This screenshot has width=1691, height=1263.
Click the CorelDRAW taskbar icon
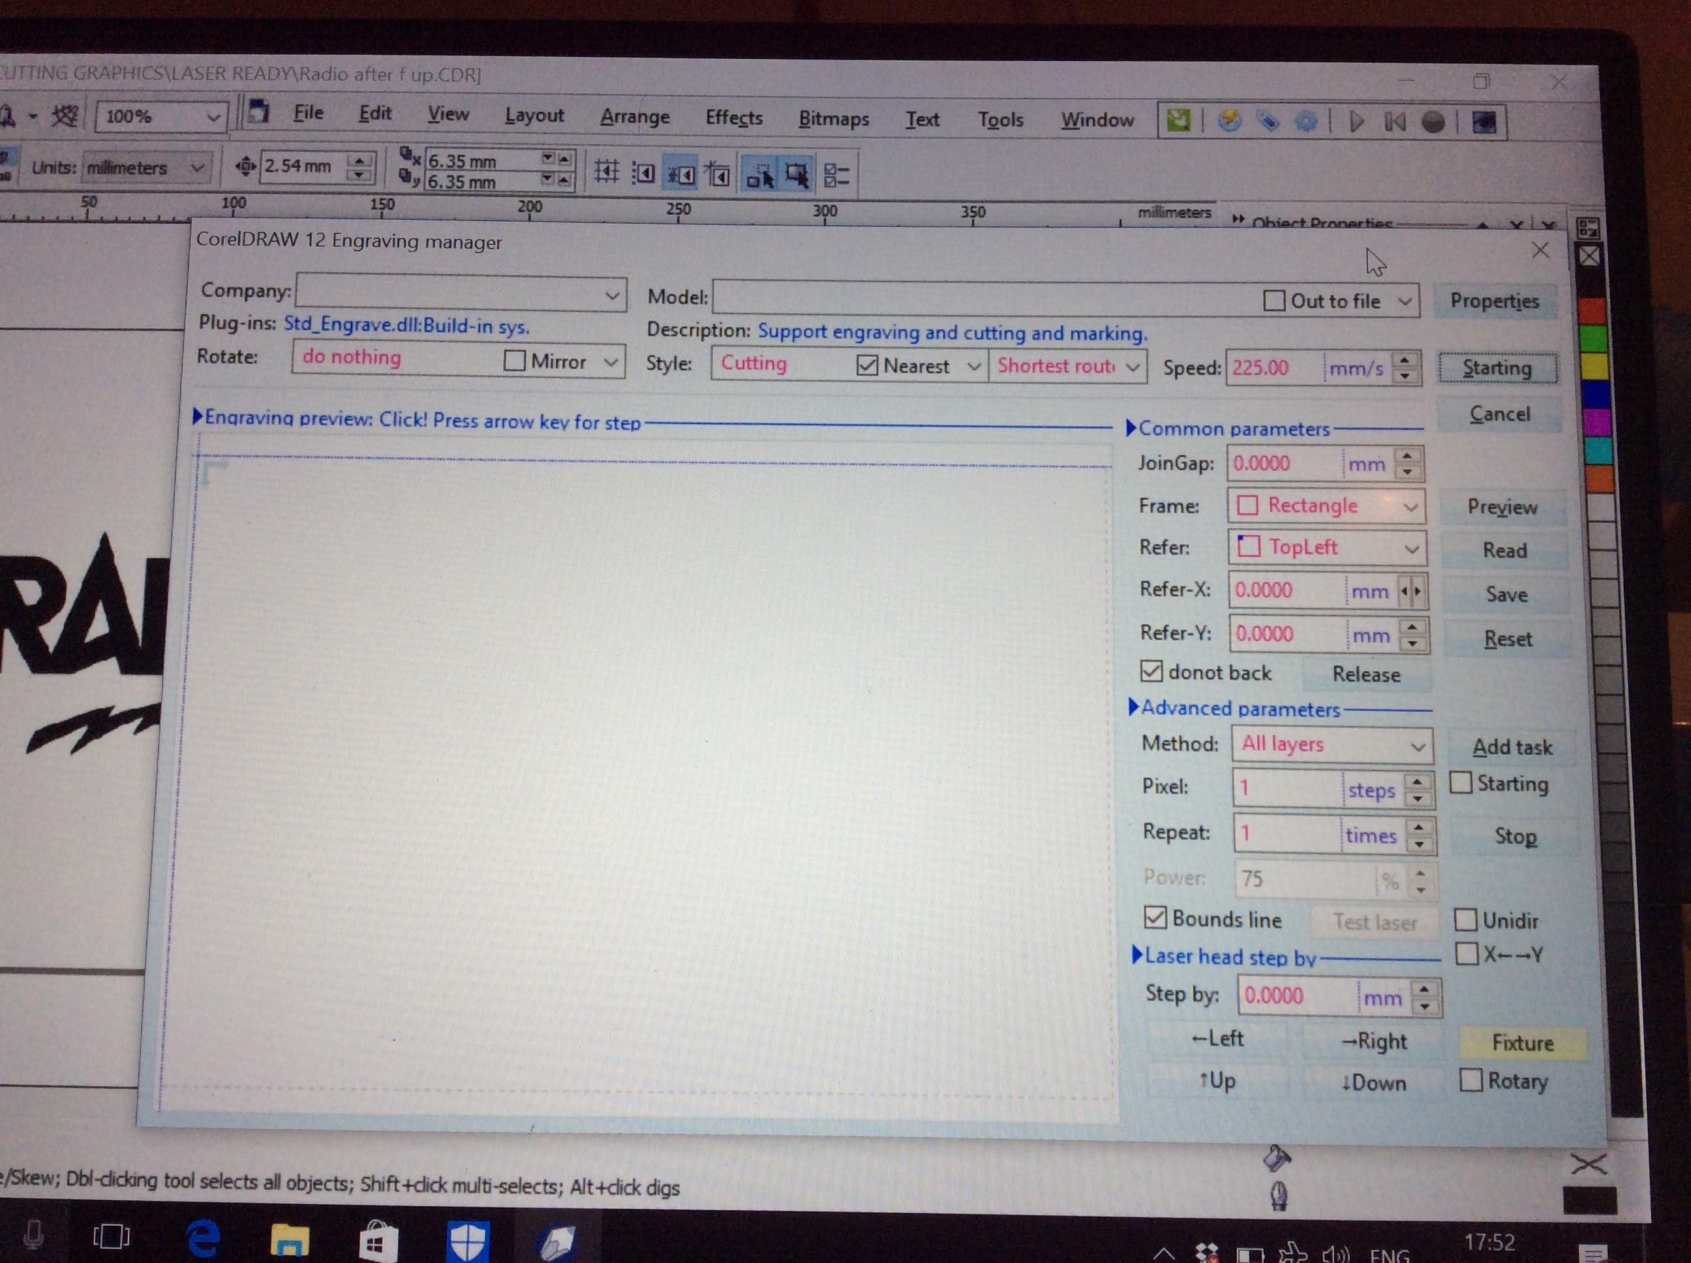click(557, 1243)
